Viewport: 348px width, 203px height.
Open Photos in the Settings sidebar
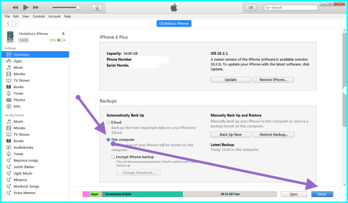(x=19, y=100)
